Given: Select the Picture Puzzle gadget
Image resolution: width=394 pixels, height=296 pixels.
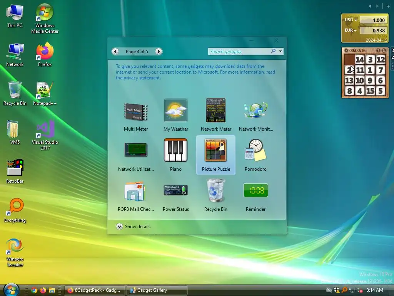Looking at the screenshot, I should point(216,155).
